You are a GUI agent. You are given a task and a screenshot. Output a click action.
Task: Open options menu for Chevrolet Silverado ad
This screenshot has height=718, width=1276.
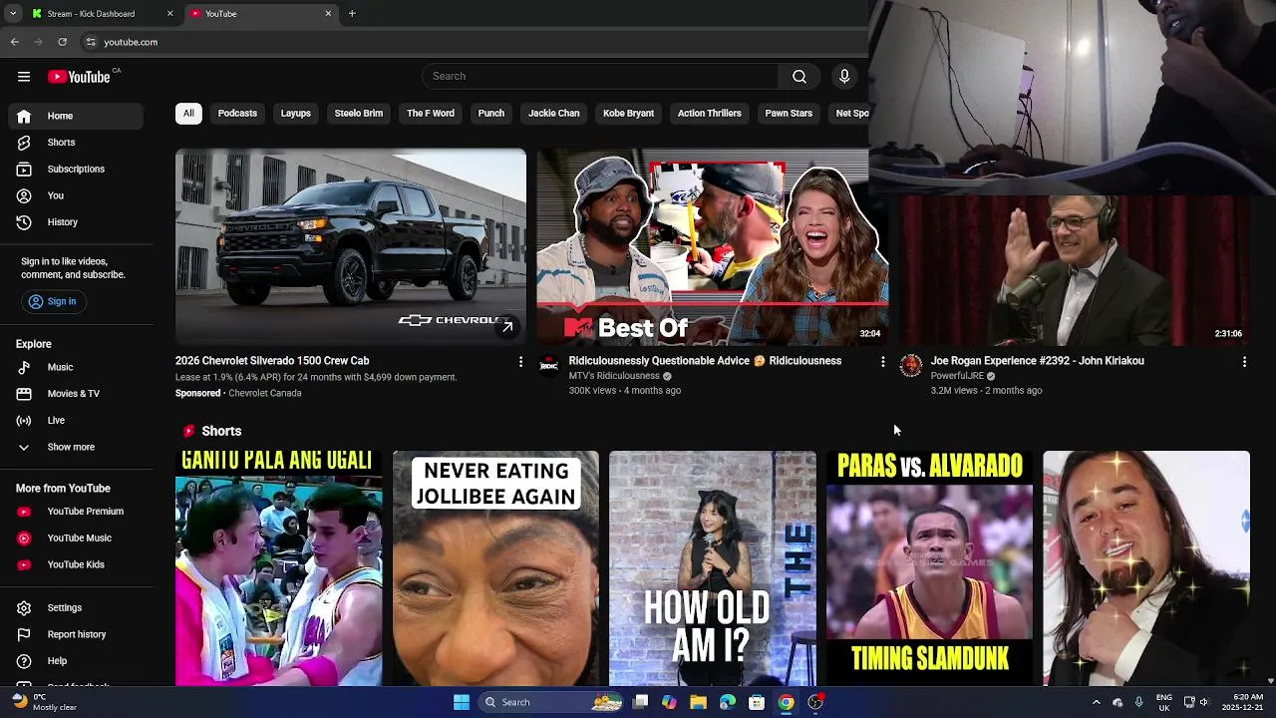[x=520, y=362]
